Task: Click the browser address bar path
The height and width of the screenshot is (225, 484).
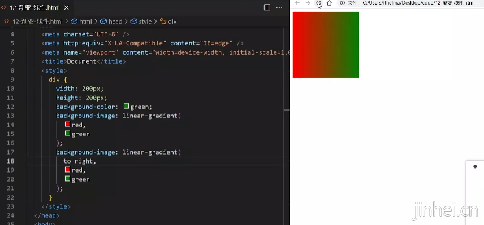Action: (418, 3)
